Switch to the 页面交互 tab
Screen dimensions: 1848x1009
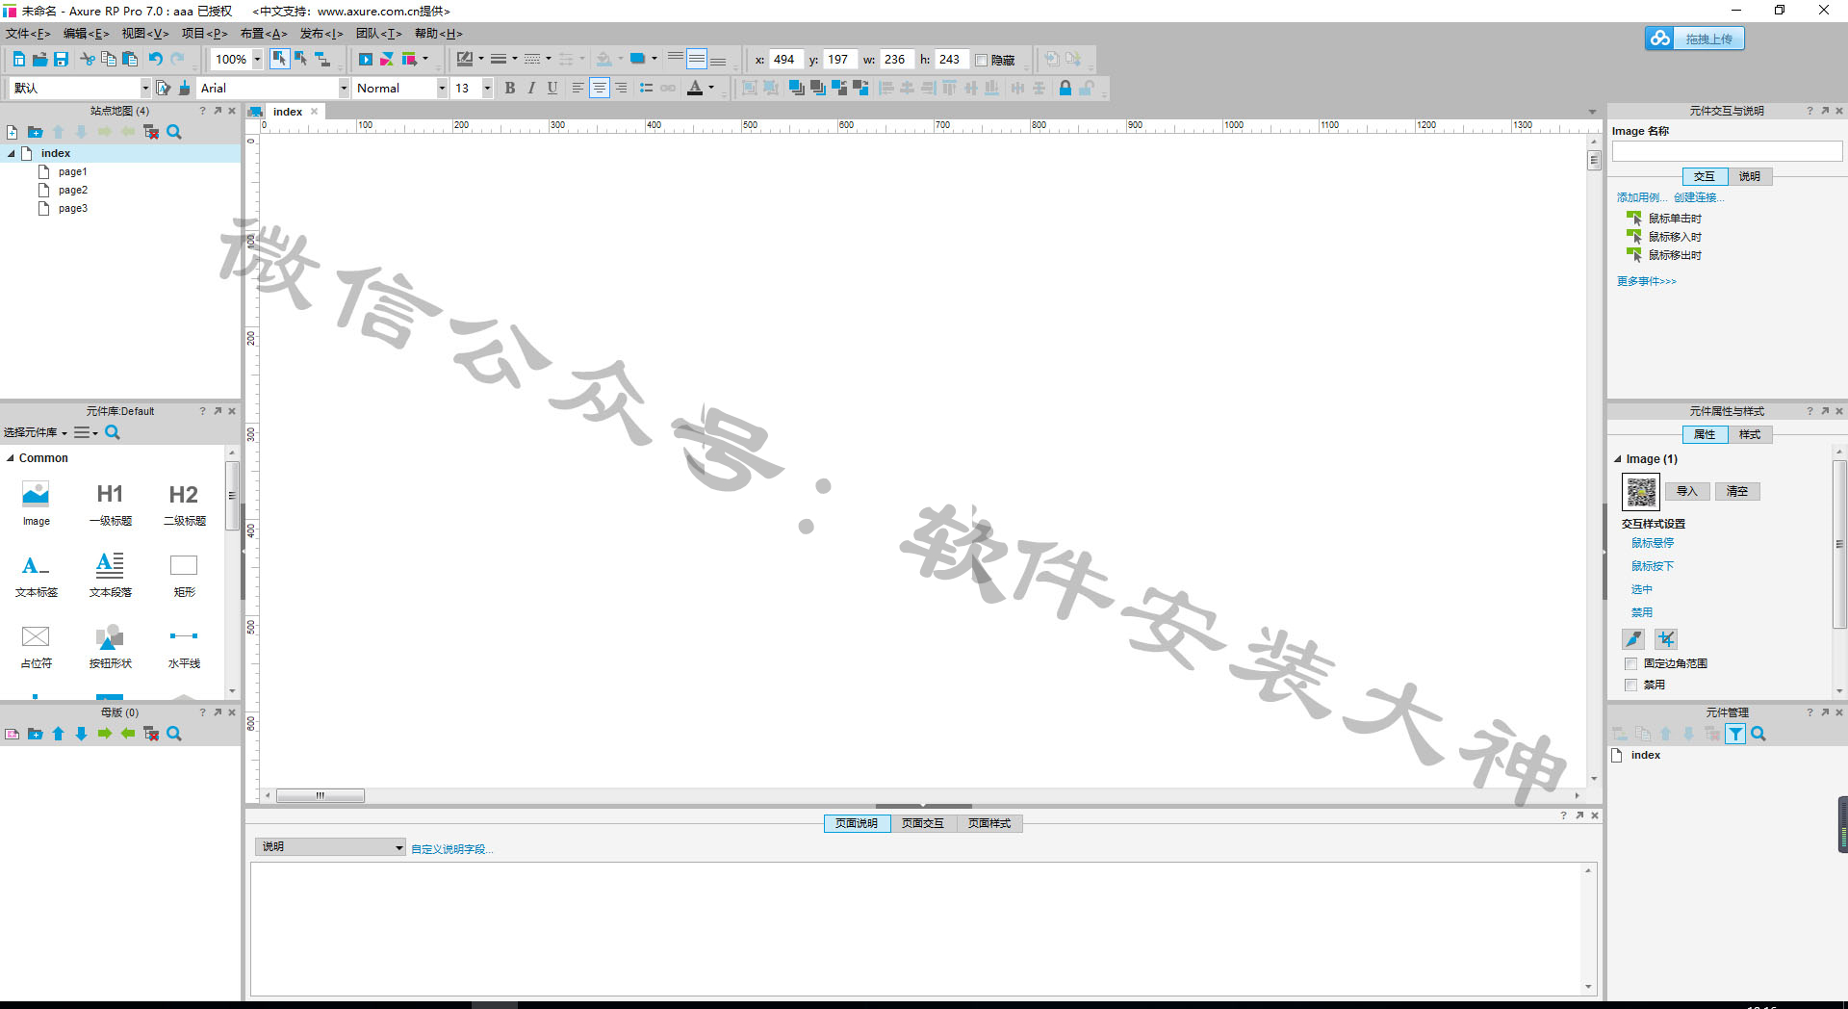point(923,823)
